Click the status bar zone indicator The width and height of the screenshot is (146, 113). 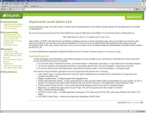tap(141, 112)
